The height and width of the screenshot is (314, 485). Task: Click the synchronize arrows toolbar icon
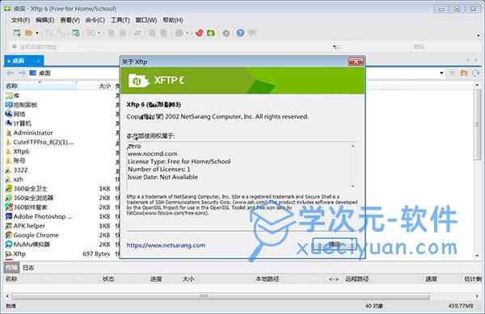tap(137, 33)
